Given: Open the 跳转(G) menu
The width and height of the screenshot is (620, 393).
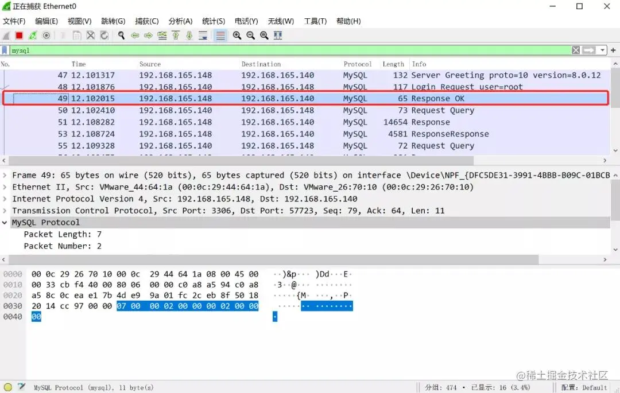Looking at the screenshot, I should point(113,21).
